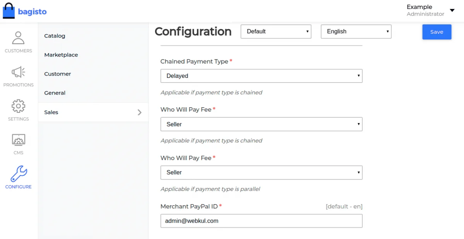Click the Administrator role text

(x=425, y=14)
